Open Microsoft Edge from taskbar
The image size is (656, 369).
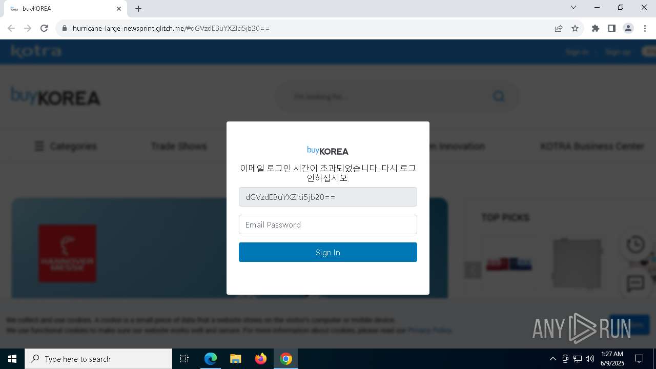tap(211, 359)
